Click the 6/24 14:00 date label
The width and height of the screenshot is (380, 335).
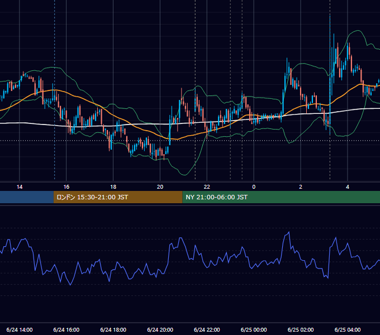[20, 329]
